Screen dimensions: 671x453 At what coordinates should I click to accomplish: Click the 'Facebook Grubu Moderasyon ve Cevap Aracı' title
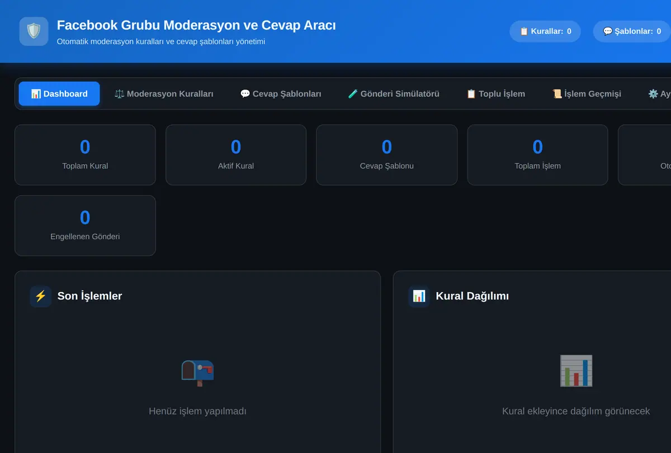pos(196,25)
